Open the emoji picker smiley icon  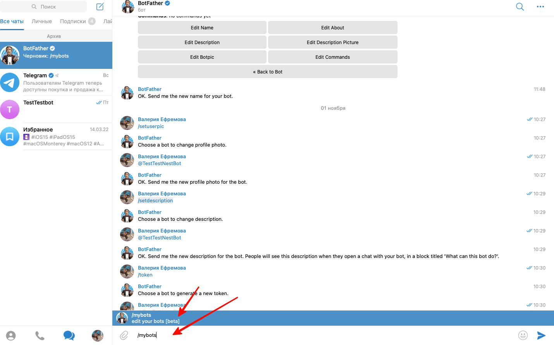tap(523, 335)
